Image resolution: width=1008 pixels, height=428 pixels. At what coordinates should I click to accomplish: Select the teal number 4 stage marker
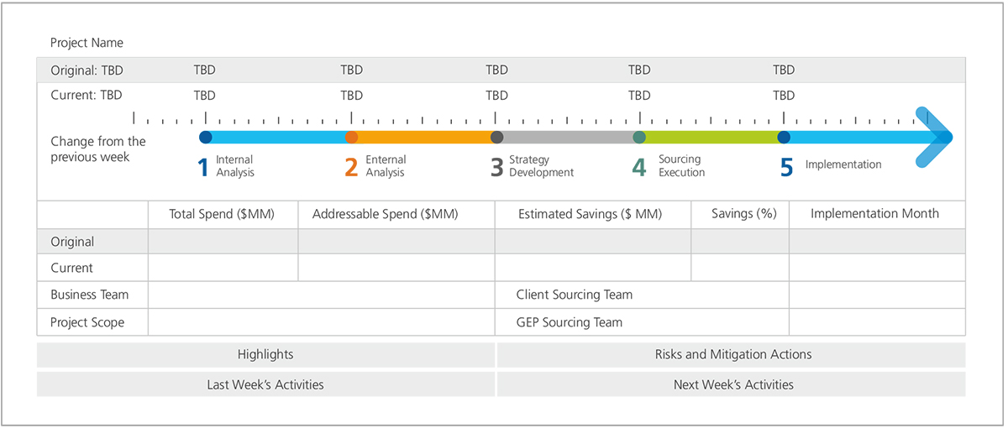639,167
